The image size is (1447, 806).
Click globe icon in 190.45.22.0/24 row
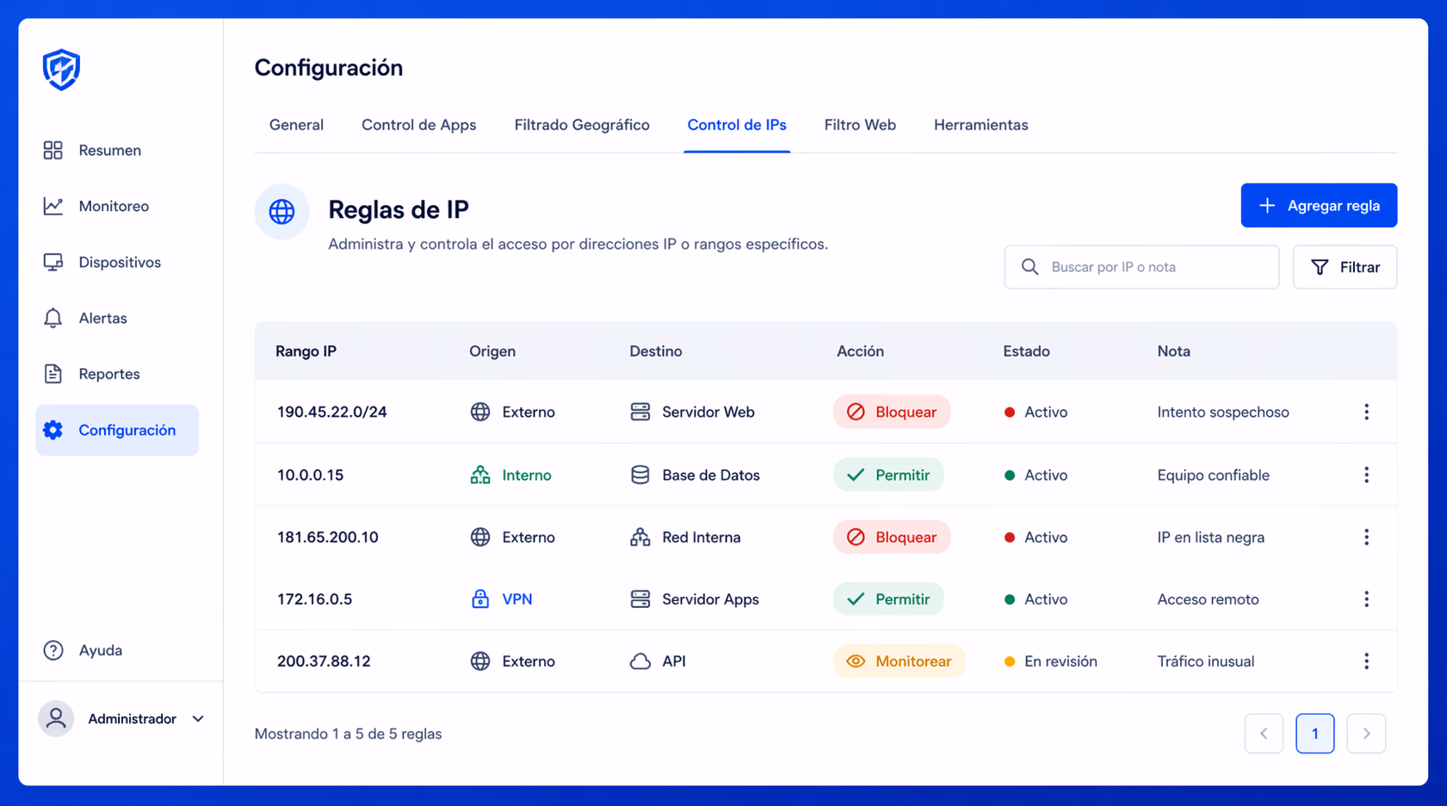click(x=480, y=412)
